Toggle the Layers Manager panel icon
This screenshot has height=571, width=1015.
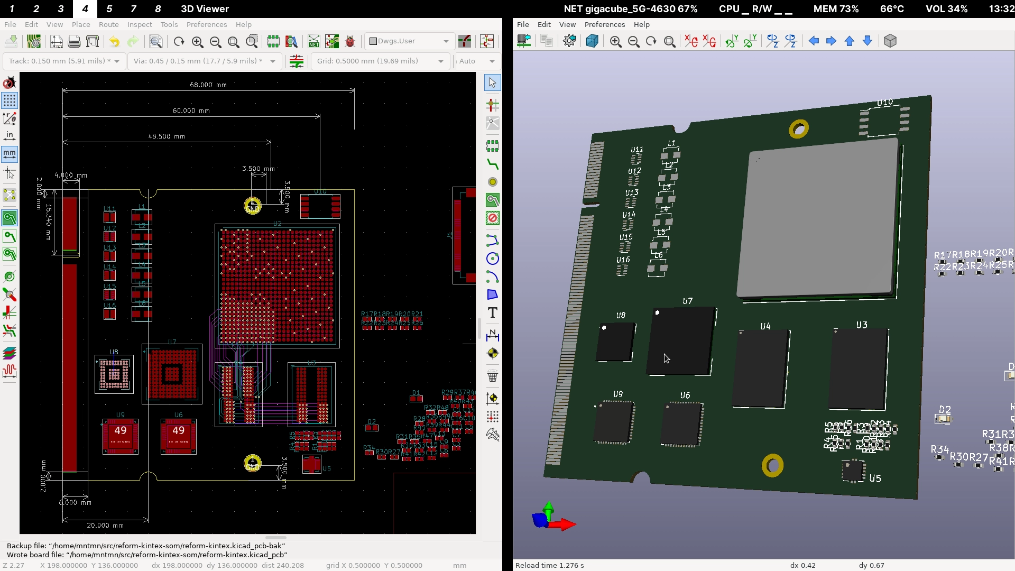tap(10, 353)
